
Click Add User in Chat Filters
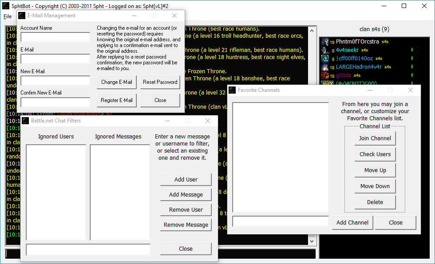(186, 180)
